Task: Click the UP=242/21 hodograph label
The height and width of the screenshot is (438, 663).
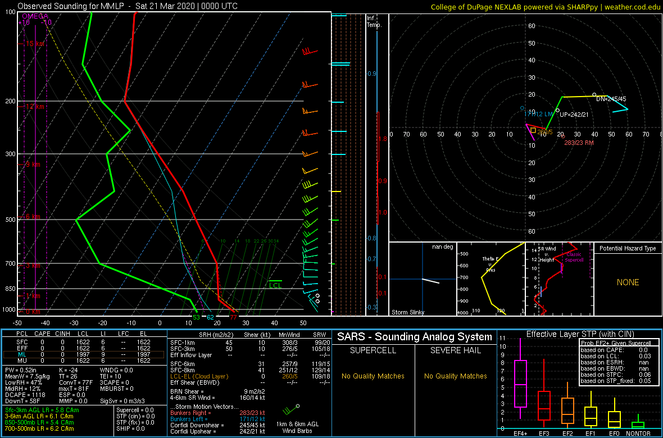Action: [574, 115]
